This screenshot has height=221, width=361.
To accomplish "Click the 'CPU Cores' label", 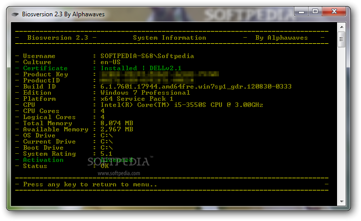I will click(41, 111).
